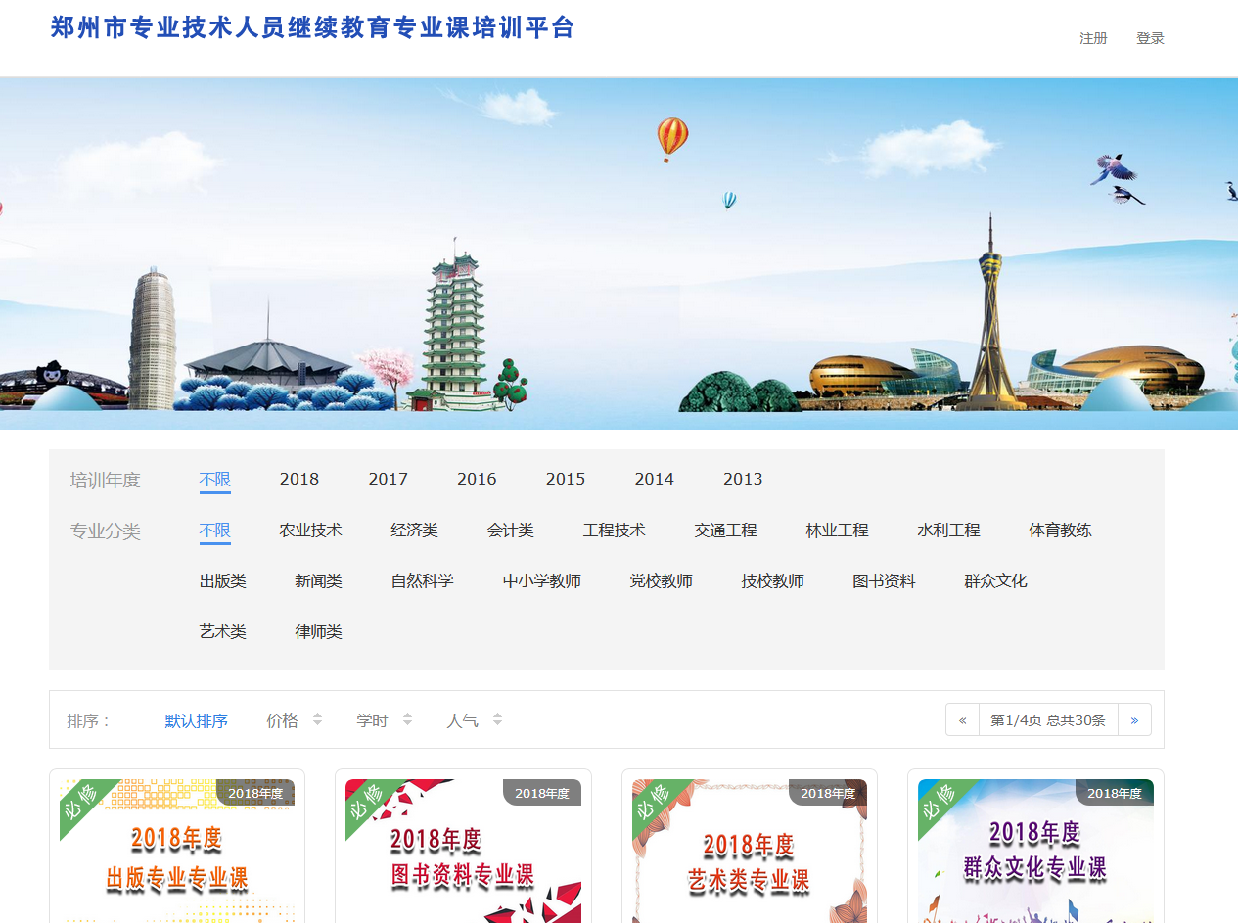Go to next page with » arrow
Viewport: 1238px width, 923px height.
click(x=1134, y=720)
